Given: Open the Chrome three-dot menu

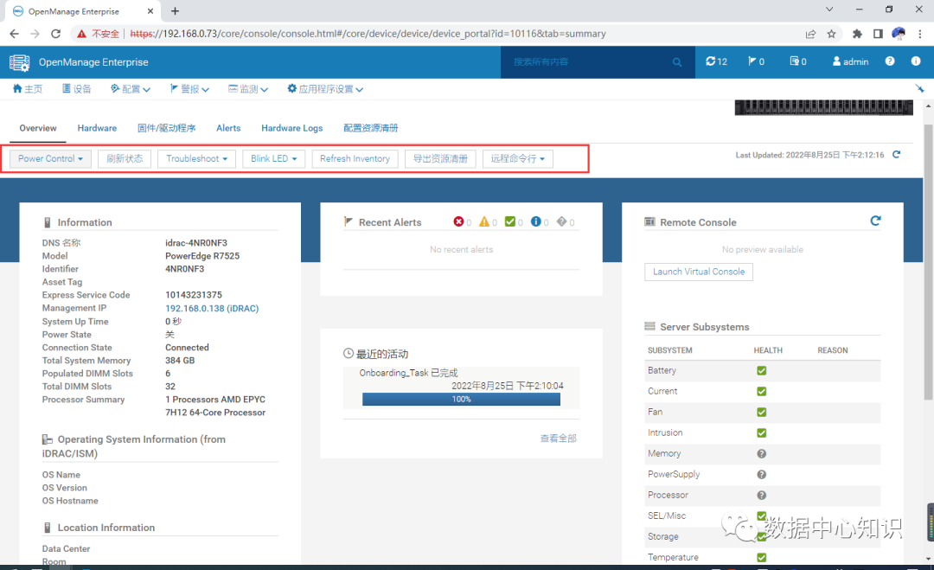Looking at the screenshot, I should pyautogui.click(x=921, y=34).
